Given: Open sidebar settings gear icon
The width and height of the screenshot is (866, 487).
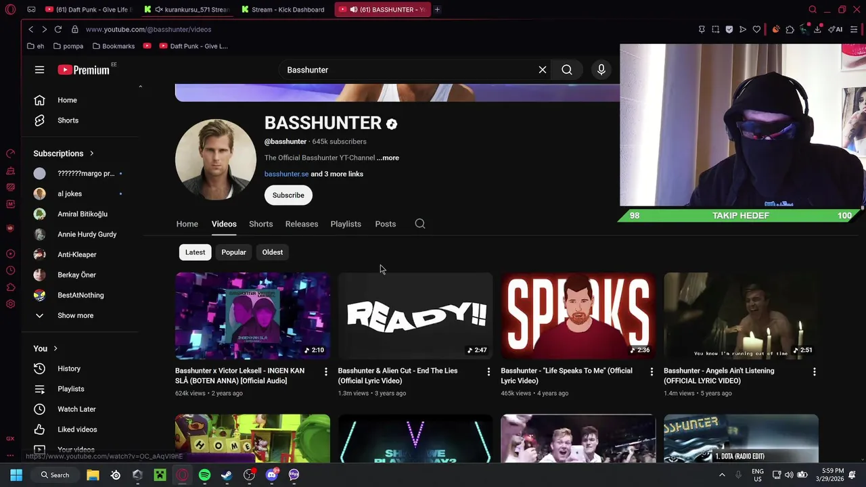Looking at the screenshot, I should pyautogui.click(x=10, y=304).
